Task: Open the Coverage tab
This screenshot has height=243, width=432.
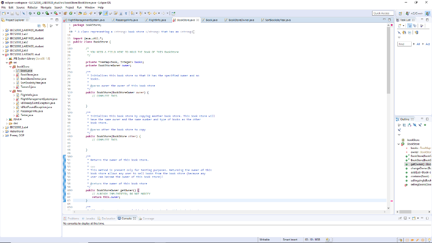Action: pyautogui.click(x=146, y=219)
